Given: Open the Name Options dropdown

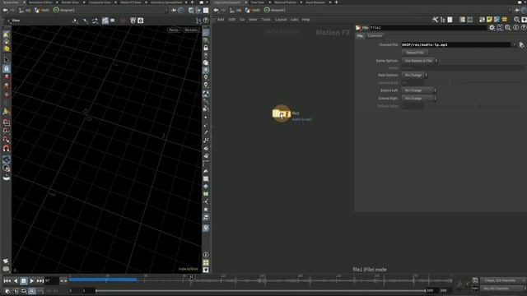Looking at the screenshot, I should pyautogui.click(x=419, y=61).
